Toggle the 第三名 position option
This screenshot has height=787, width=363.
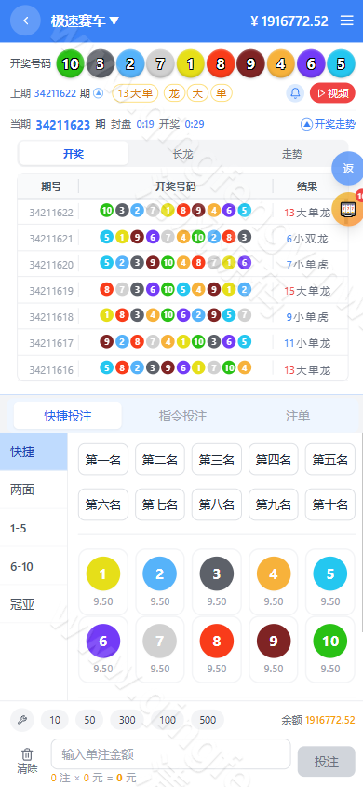click(217, 459)
